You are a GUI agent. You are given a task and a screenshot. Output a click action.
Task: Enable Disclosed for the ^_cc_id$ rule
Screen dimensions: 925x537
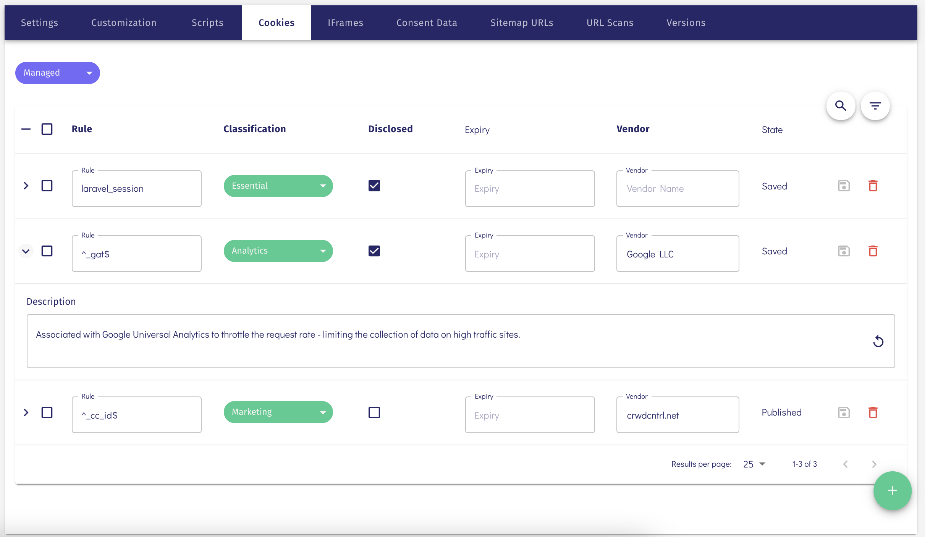click(x=374, y=412)
